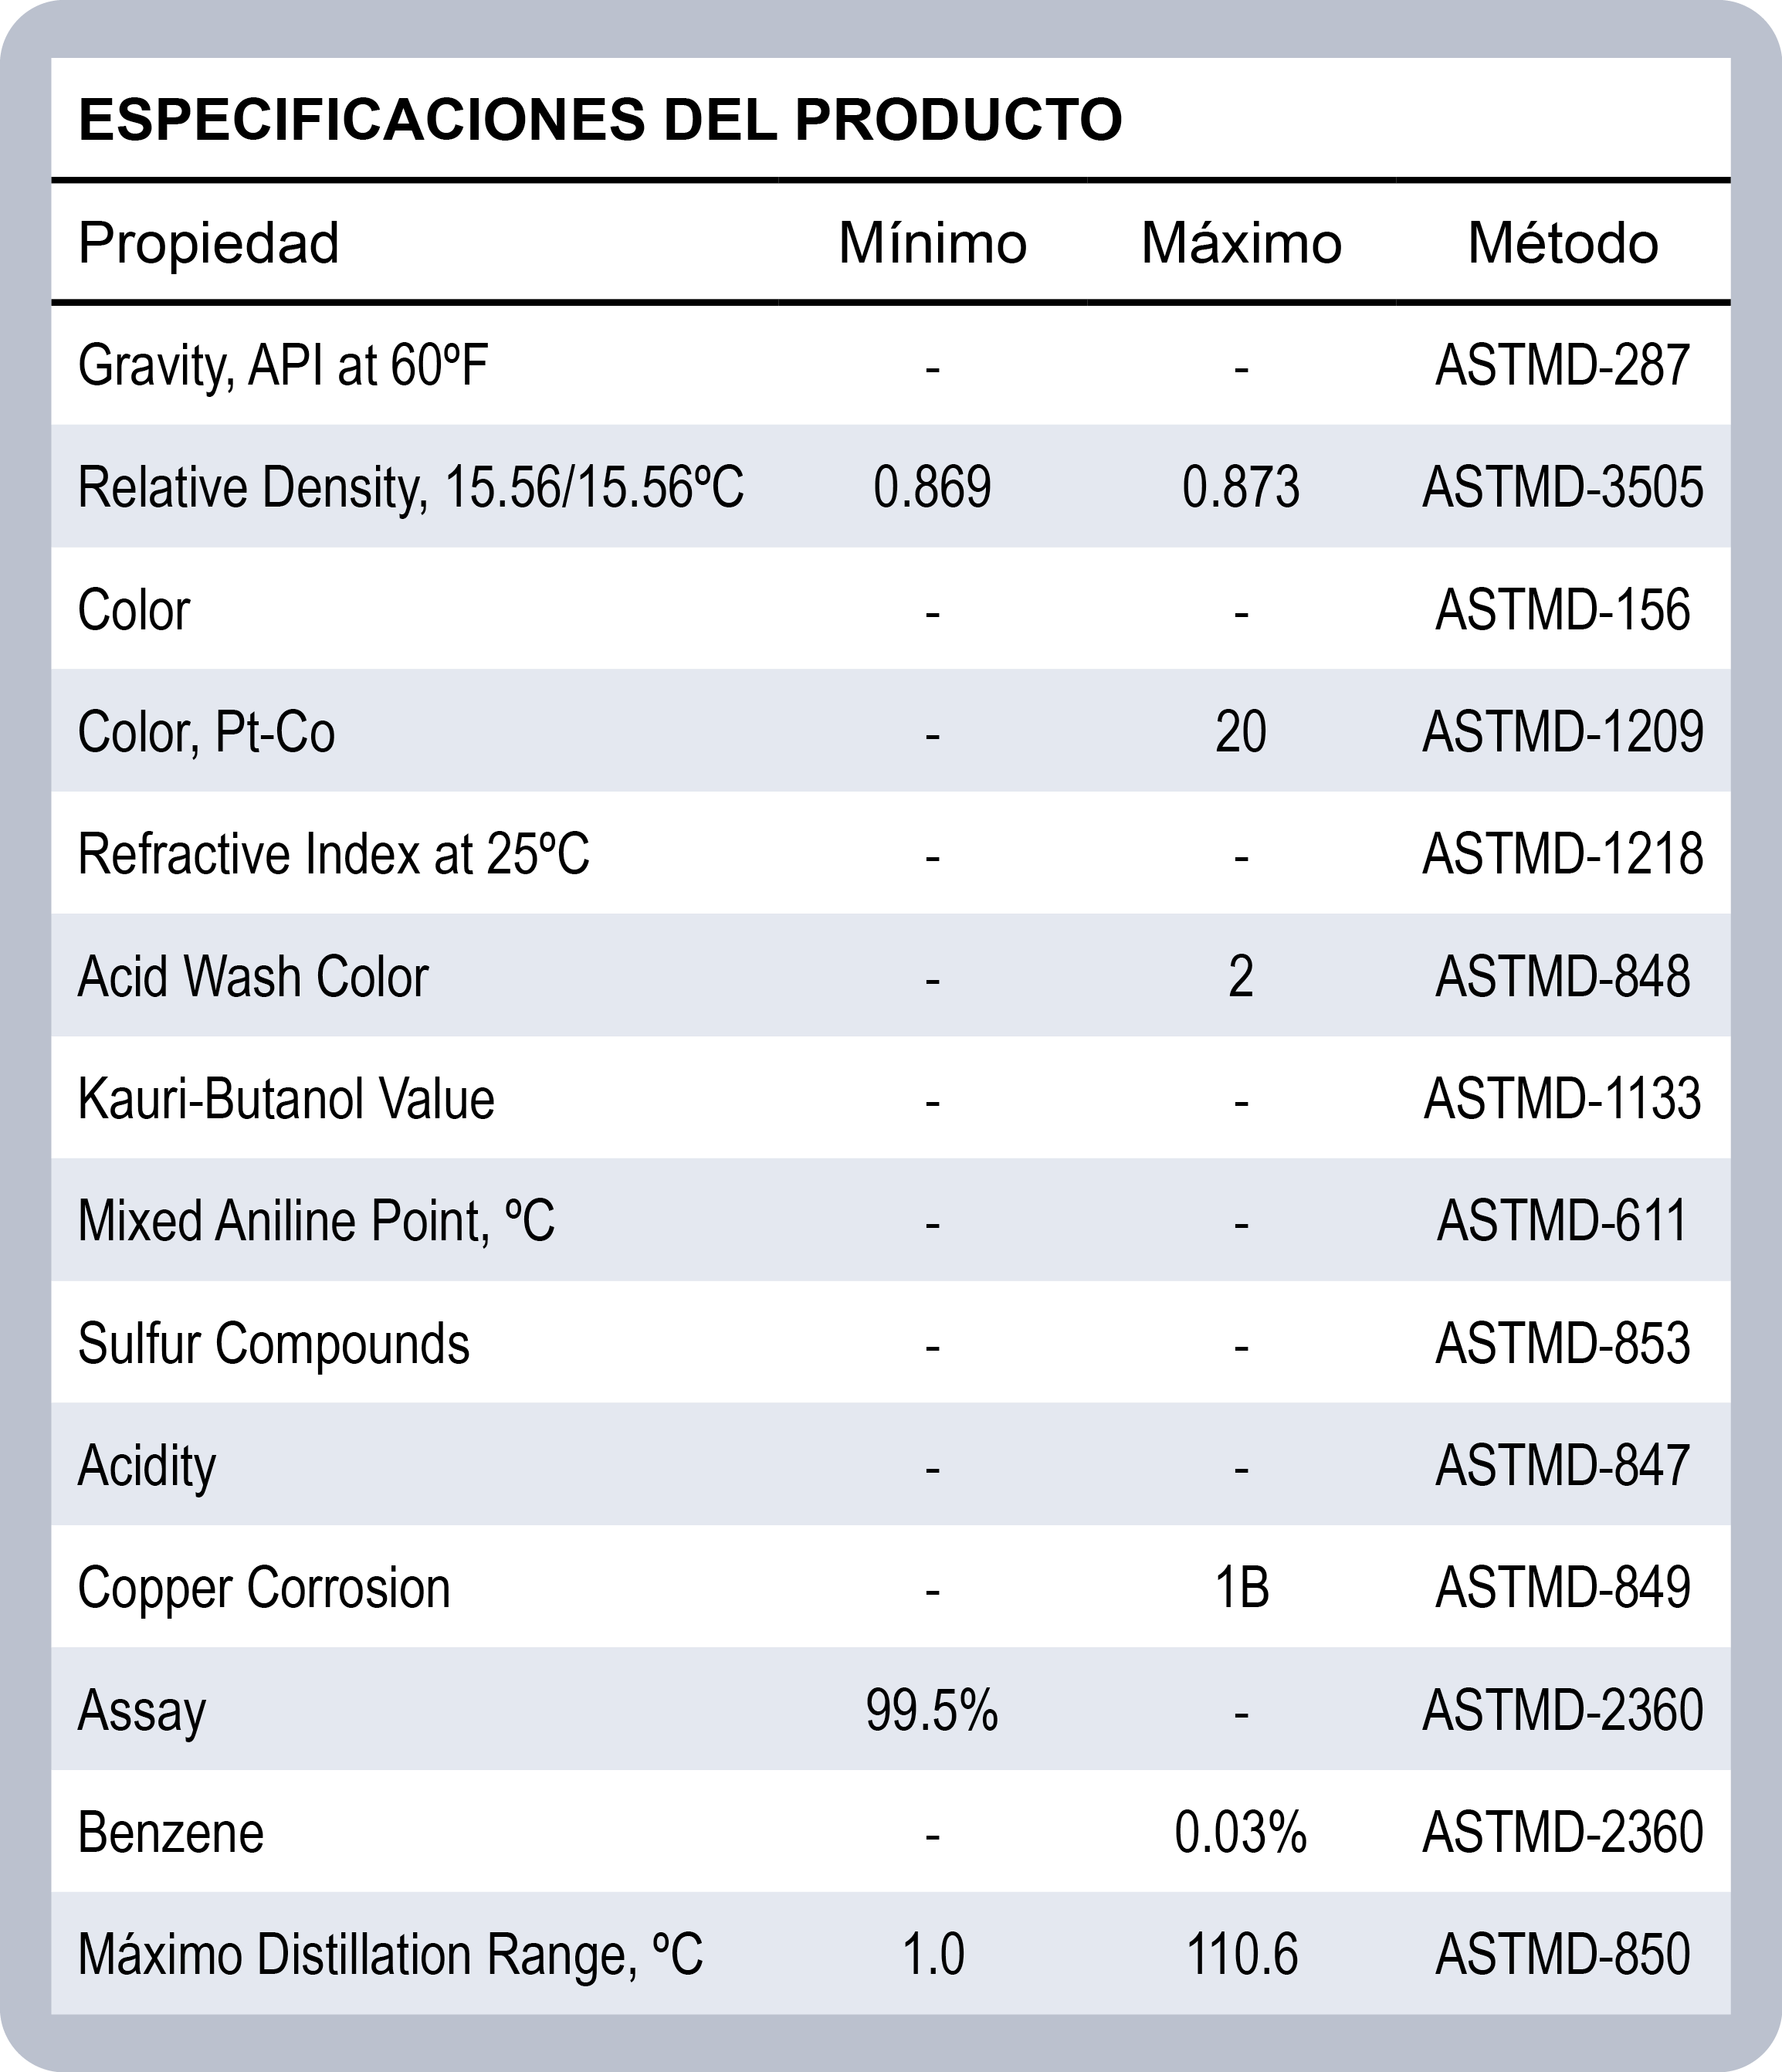Select the ASTMD-287 method cell
Image resolution: width=1782 pixels, height=2072 pixels.
(1562, 365)
